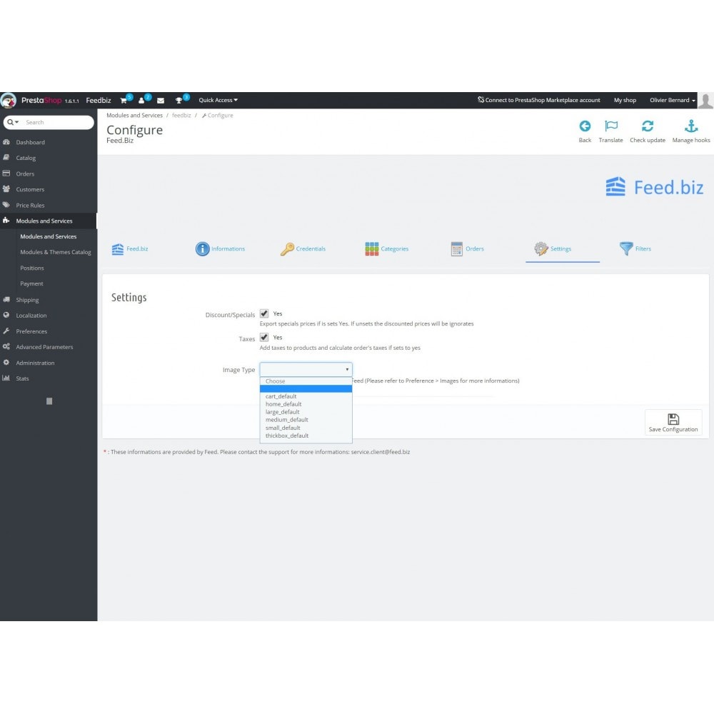The image size is (714, 714).
Task: Open the Modules and Services main menu
Action: tap(49, 221)
